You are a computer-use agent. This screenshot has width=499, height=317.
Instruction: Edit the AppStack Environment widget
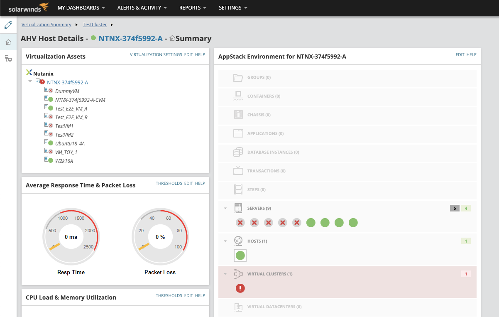(460, 54)
